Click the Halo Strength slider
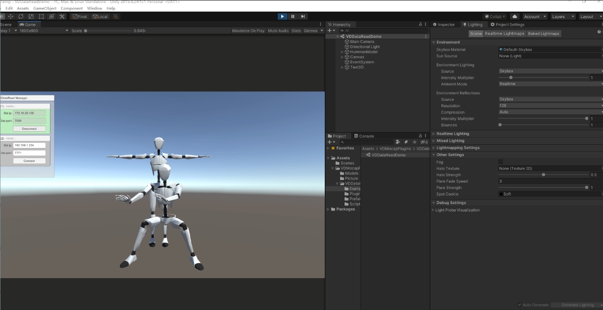 543,175
